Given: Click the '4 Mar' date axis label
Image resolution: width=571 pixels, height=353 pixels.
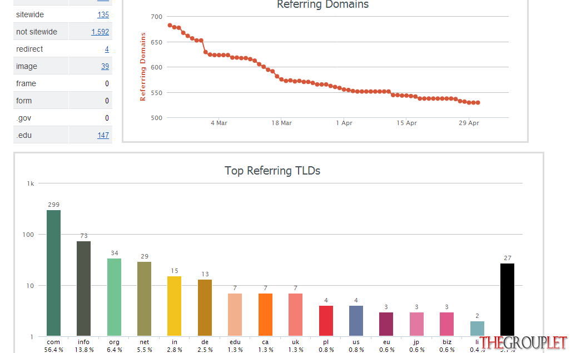Looking at the screenshot, I should coord(219,123).
